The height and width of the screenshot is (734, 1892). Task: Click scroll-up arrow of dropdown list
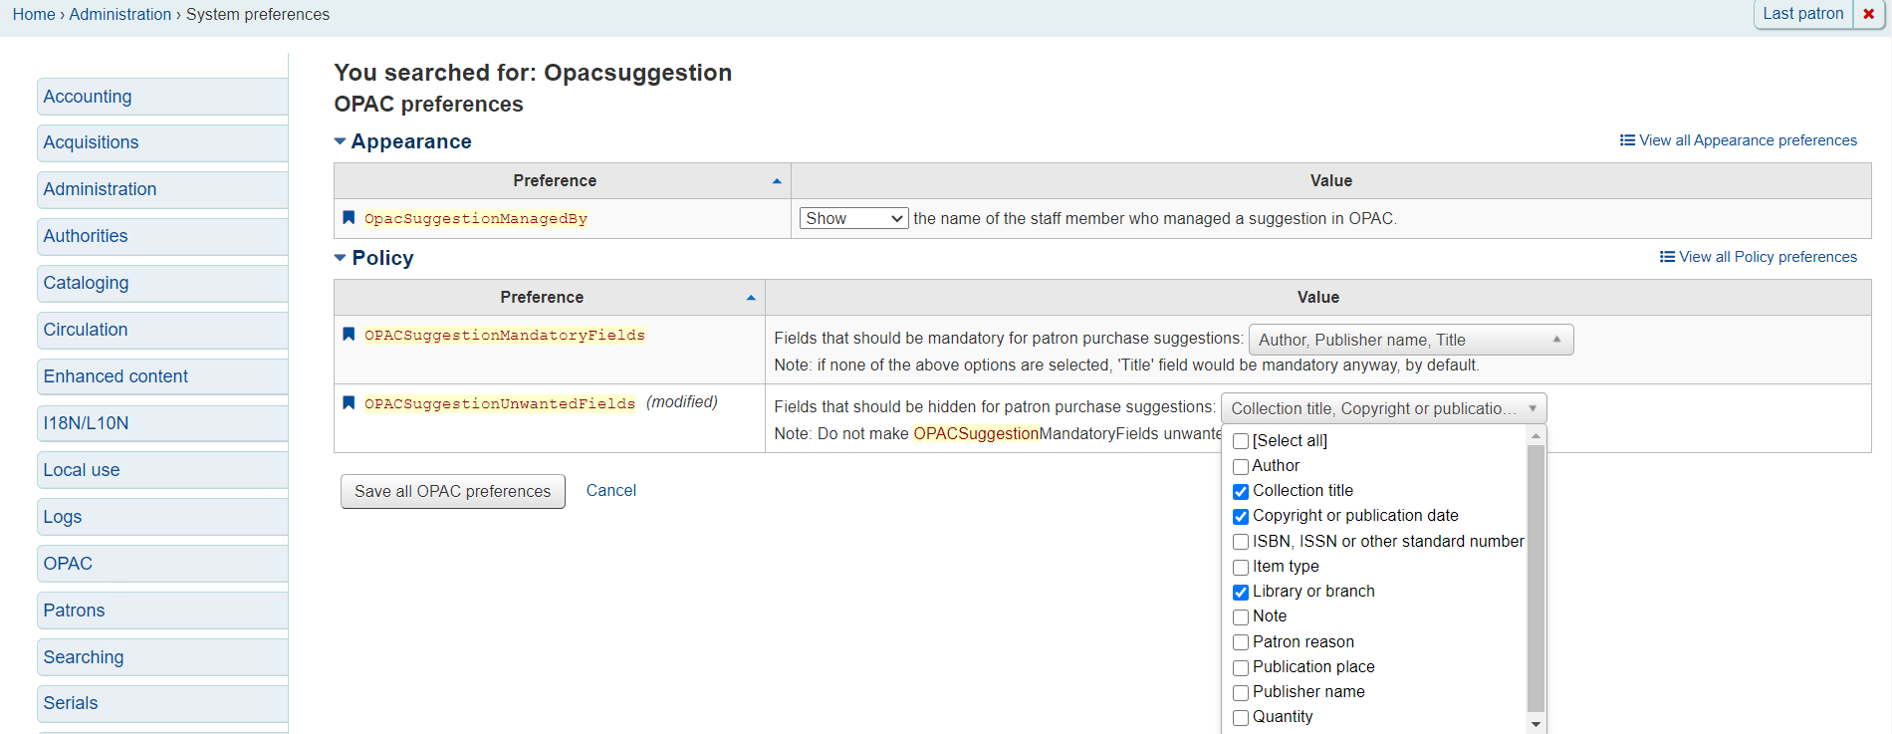[x=1536, y=435]
